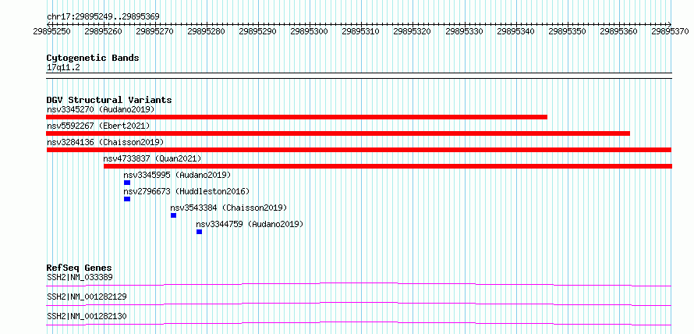Click ruler position 29895330
694x334 pixels.
[465, 31]
